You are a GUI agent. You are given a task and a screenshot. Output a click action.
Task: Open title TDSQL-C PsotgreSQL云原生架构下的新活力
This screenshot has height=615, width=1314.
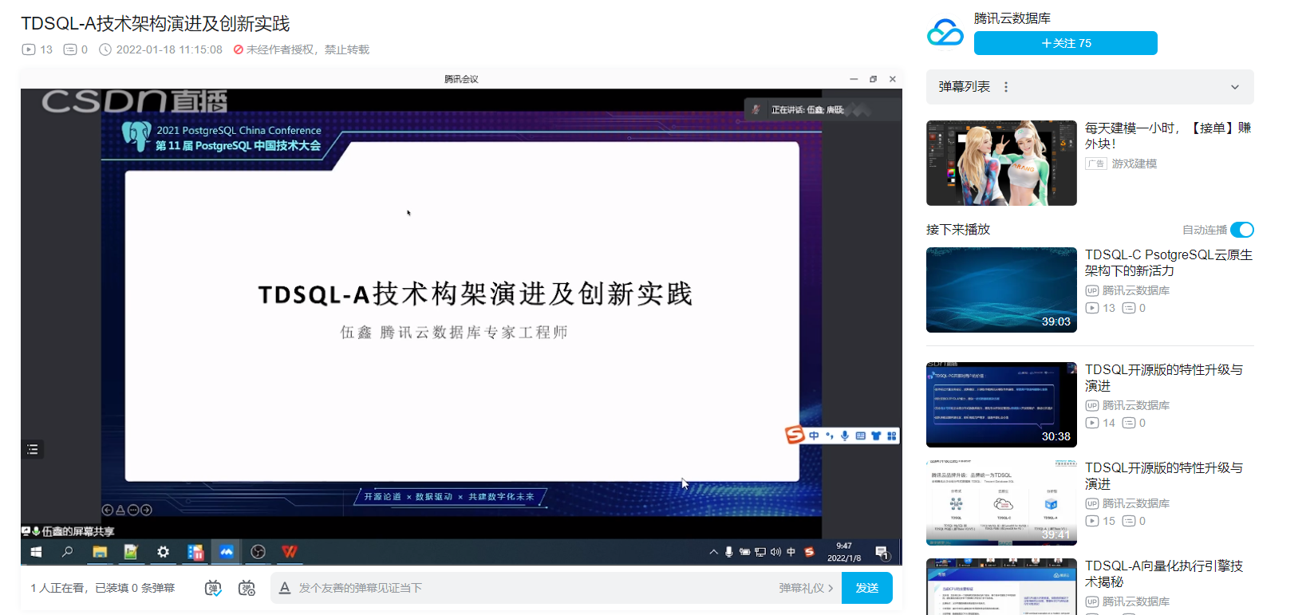click(1169, 262)
